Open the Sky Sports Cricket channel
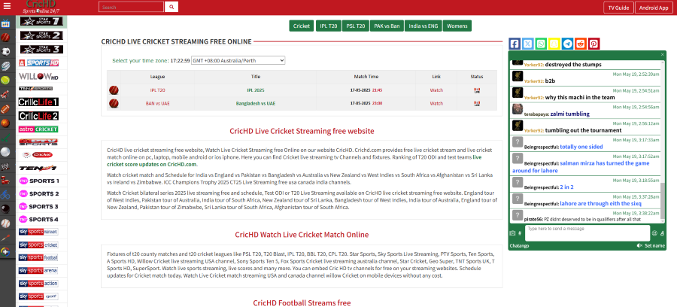The height and width of the screenshot is (307, 677). (x=38, y=245)
